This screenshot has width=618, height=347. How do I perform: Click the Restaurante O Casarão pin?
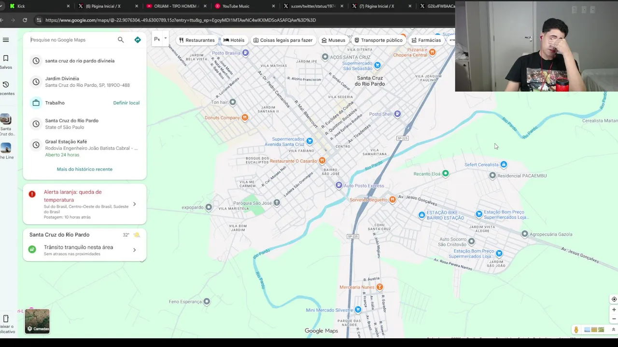click(x=322, y=160)
